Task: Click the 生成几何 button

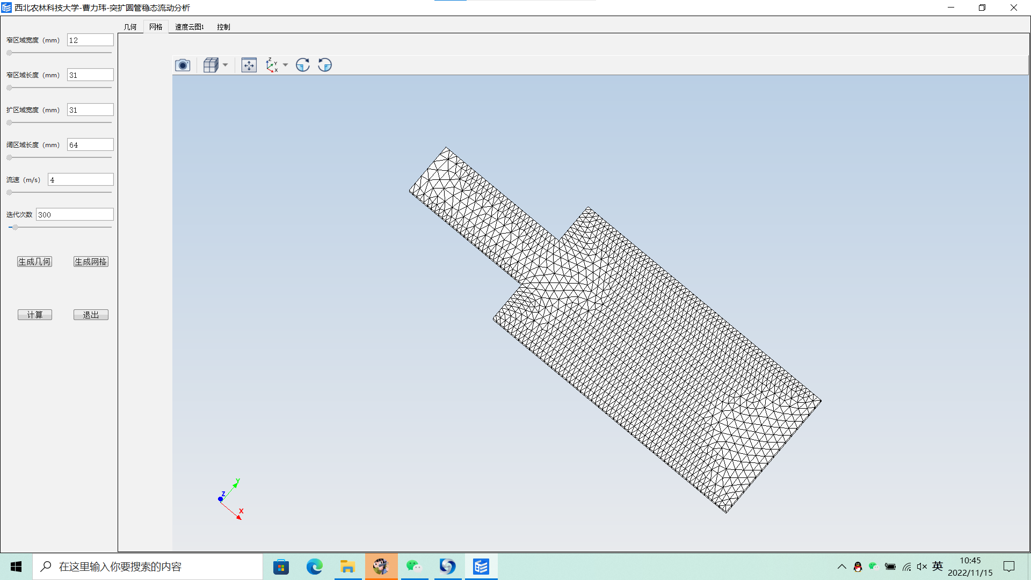Action: [x=34, y=262]
